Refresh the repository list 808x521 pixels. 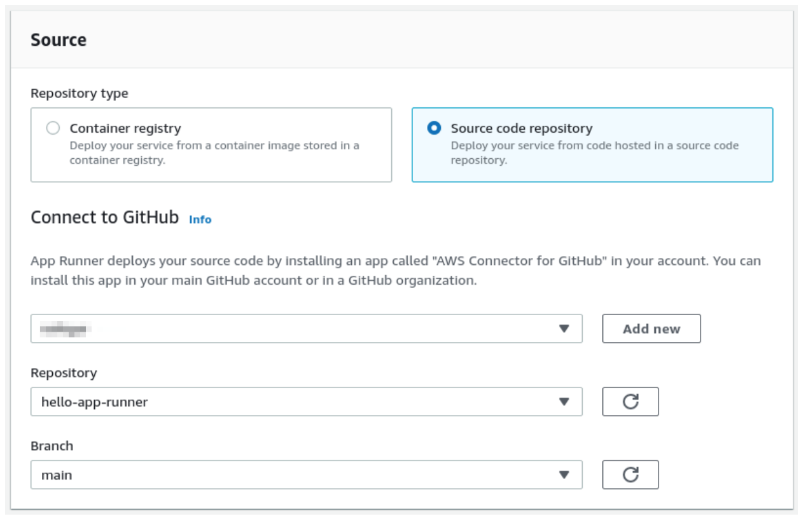coord(630,402)
